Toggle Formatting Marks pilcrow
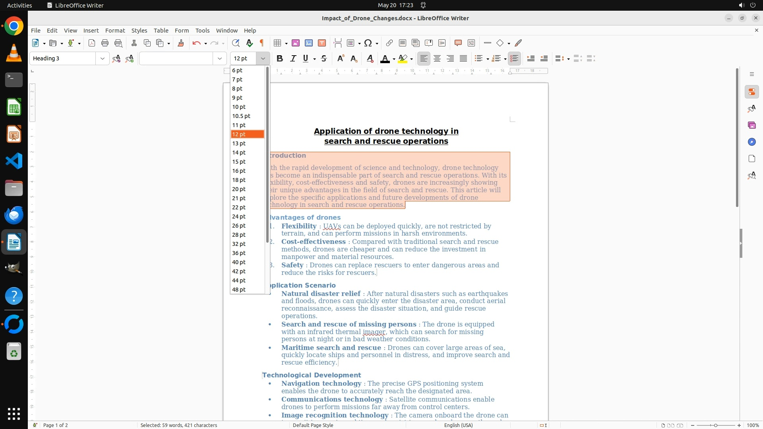 pos(262,43)
